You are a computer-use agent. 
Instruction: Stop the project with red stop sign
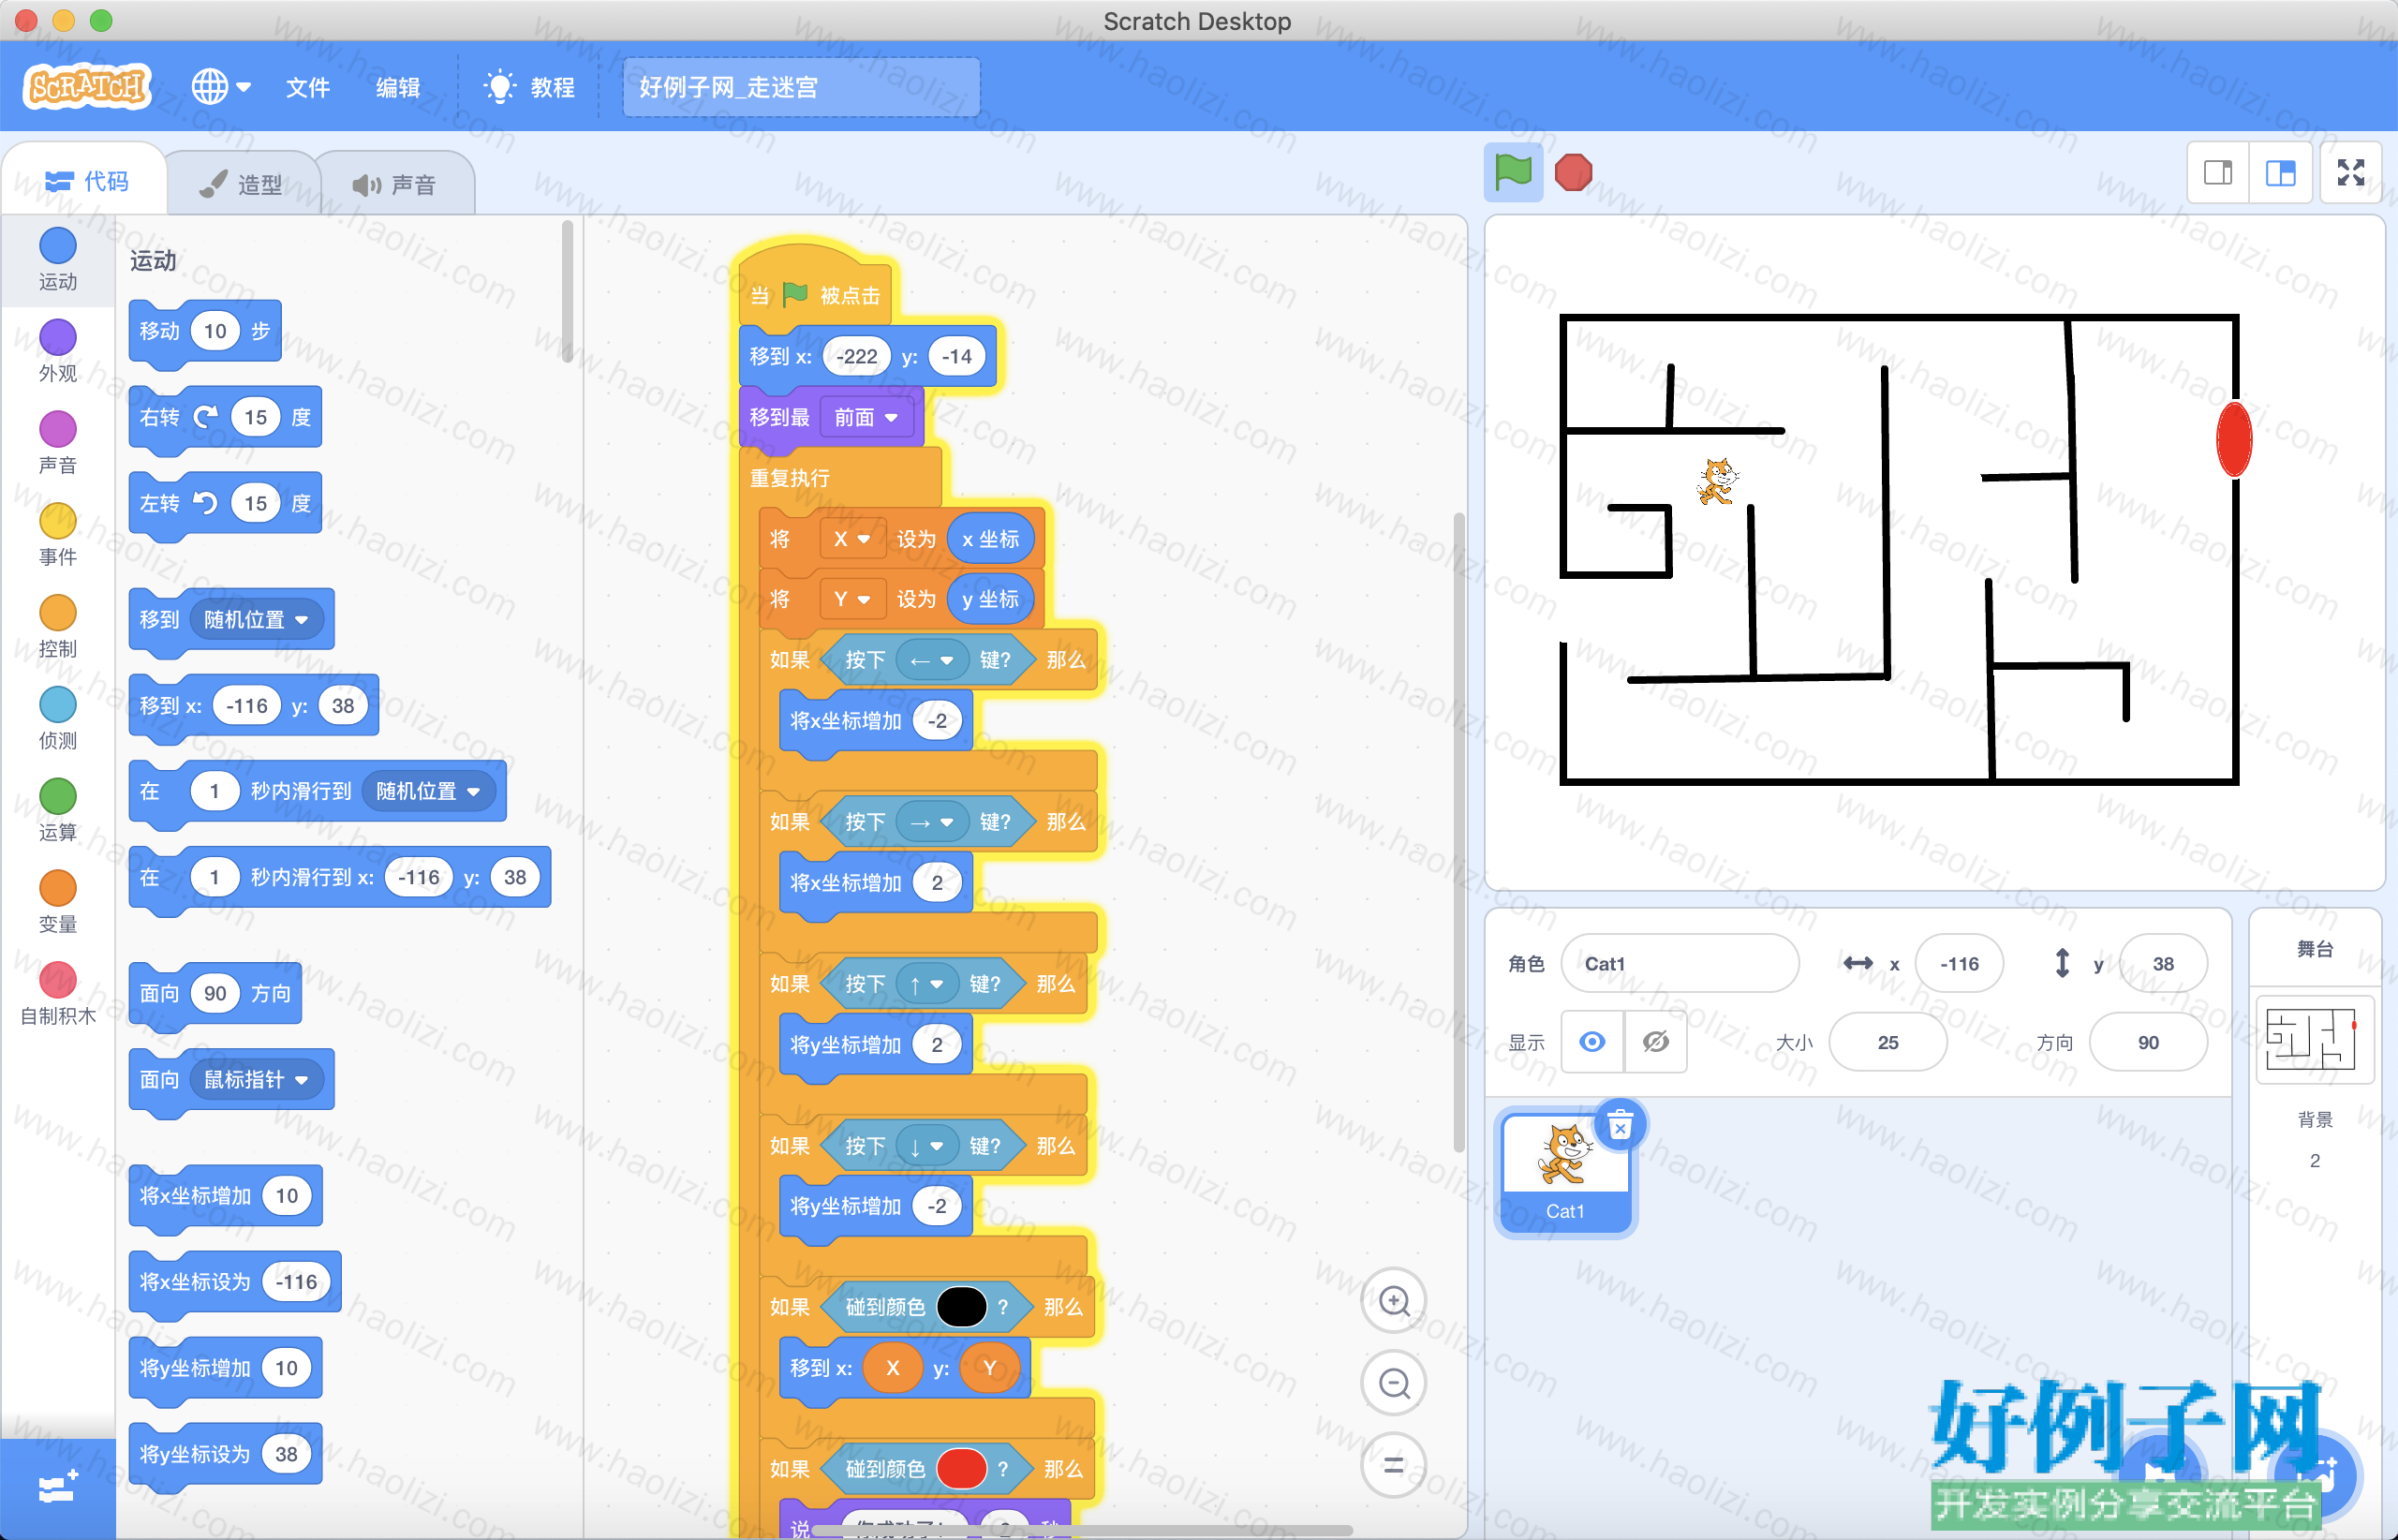point(1573,172)
